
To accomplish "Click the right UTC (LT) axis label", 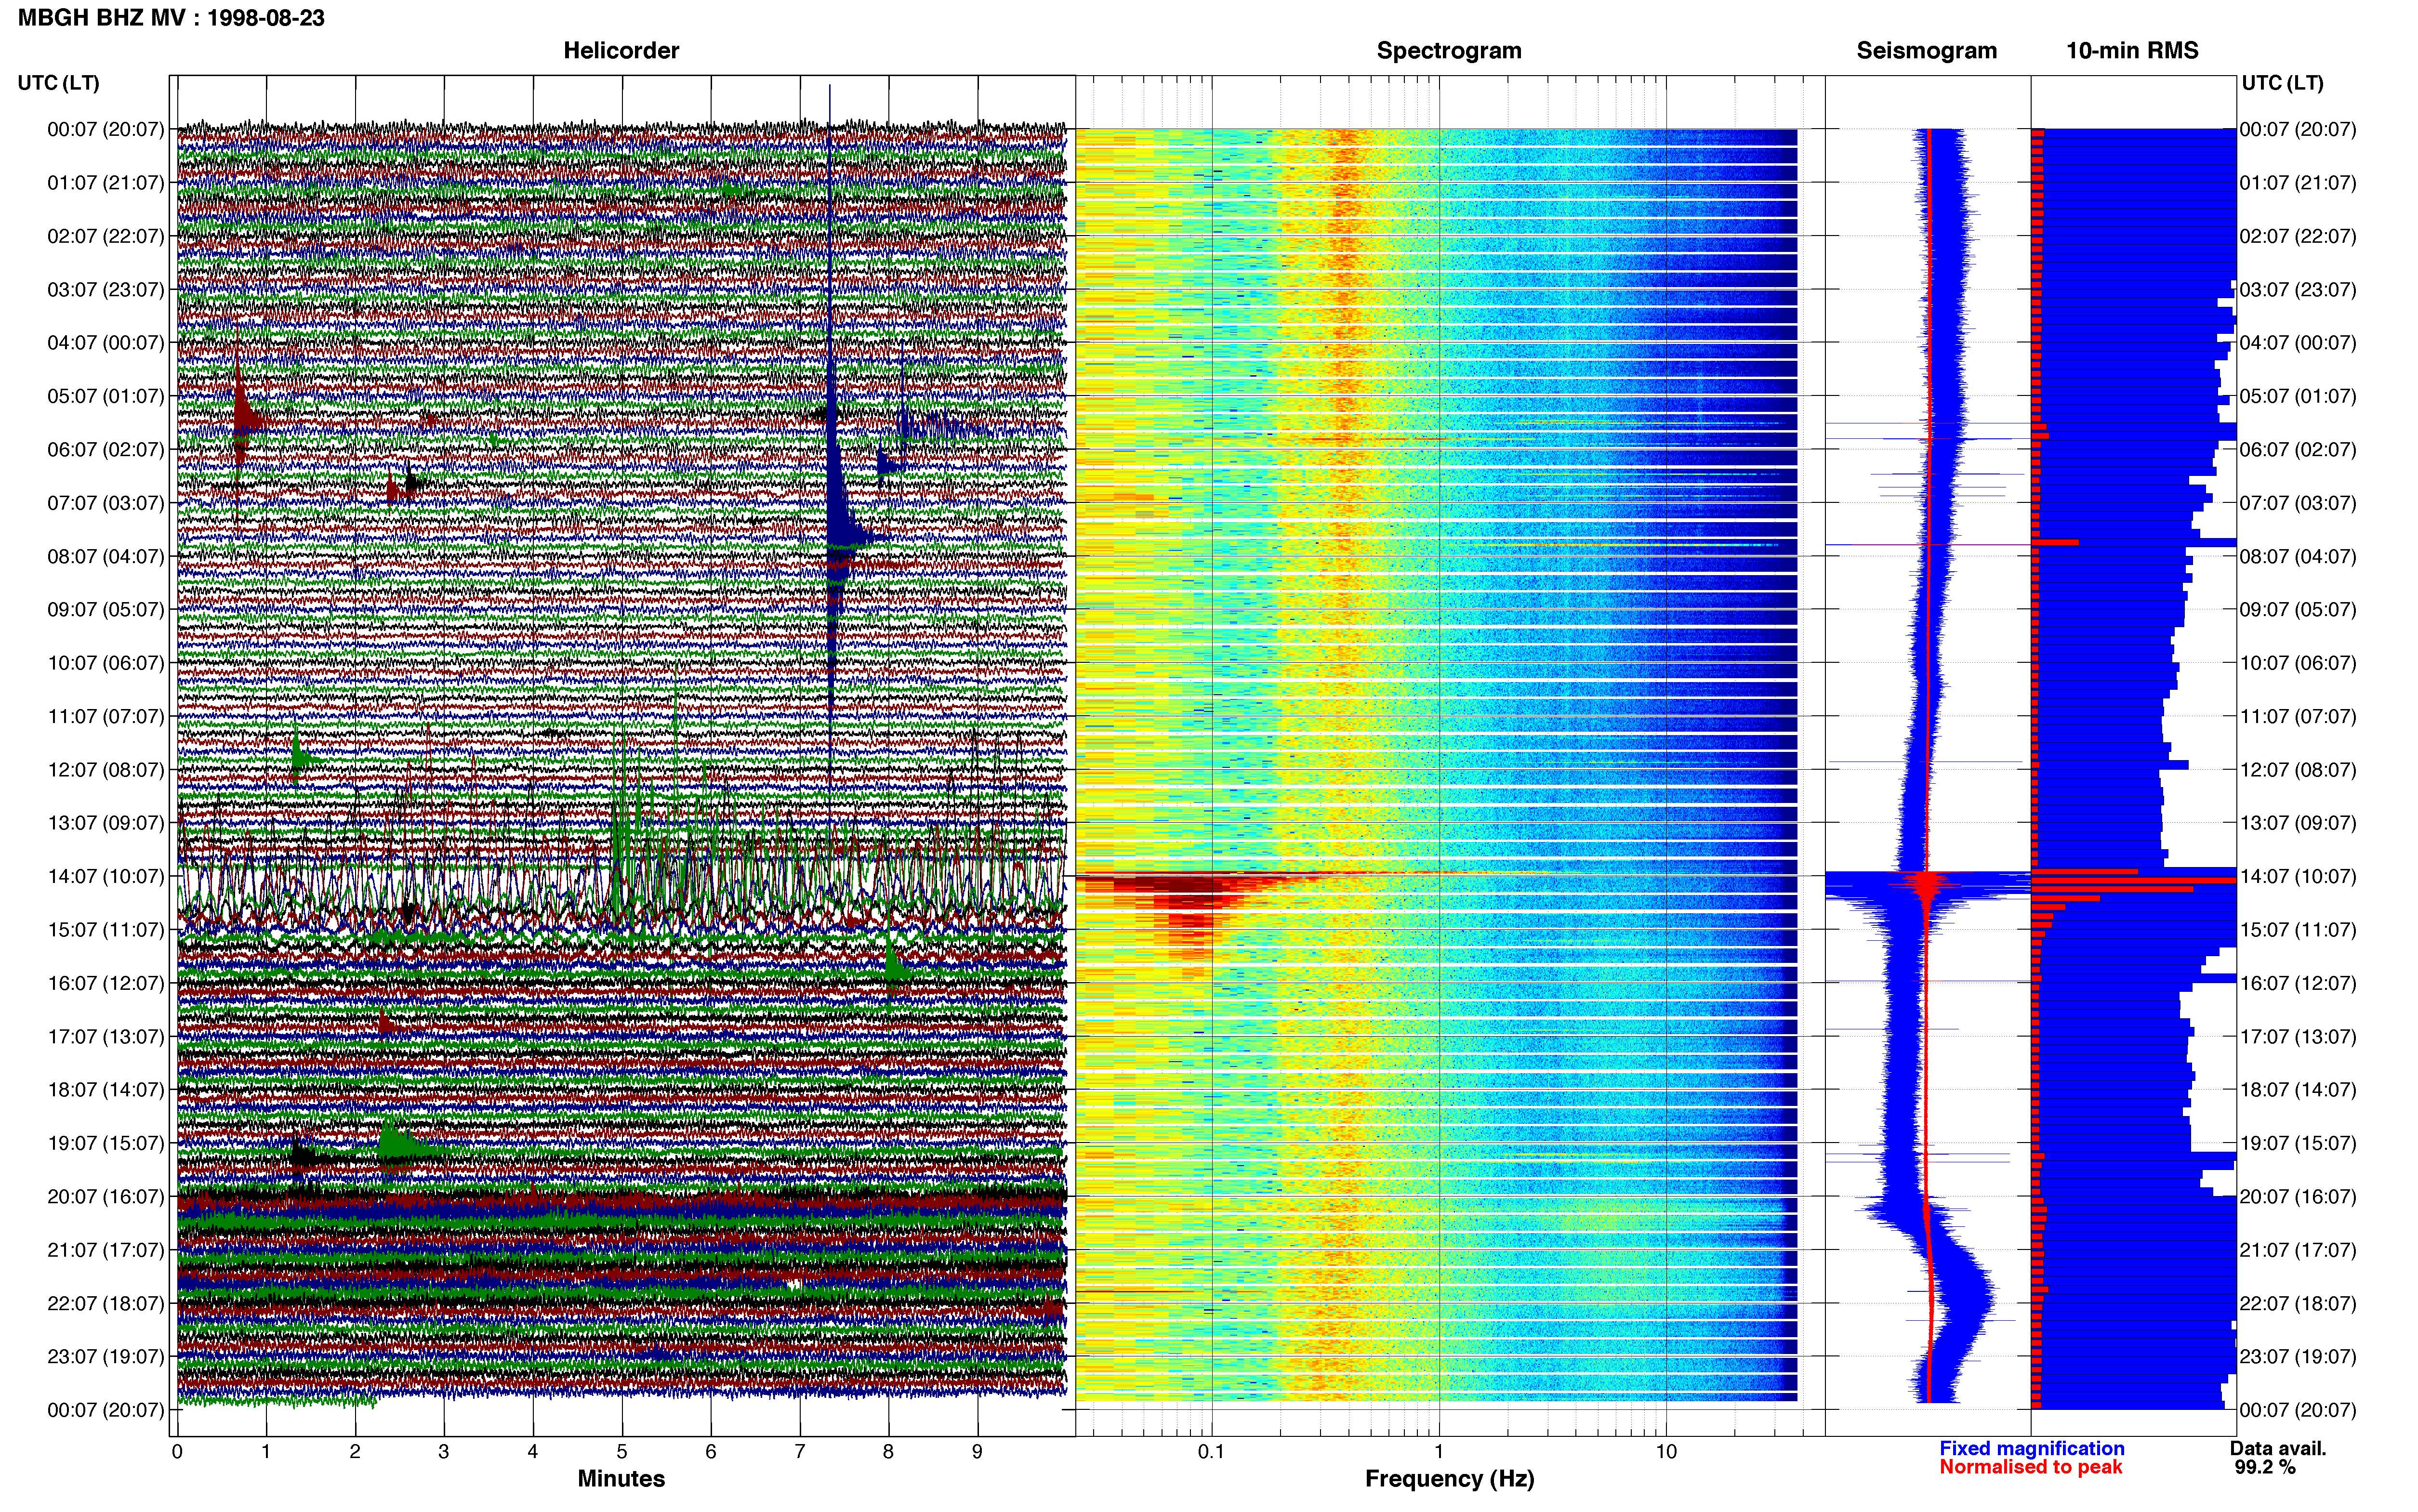I will pyautogui.click(x=2282, y=83).
